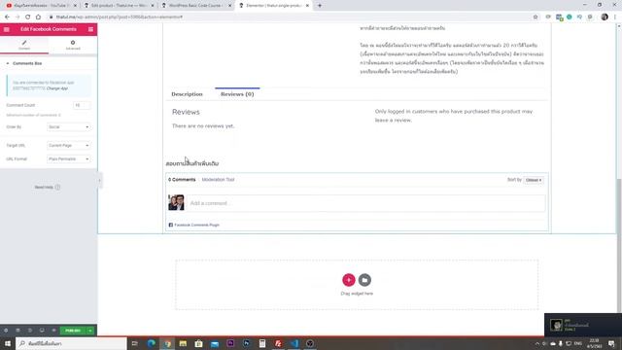Viewport: 622px width, 350px height.
Task: Open the Elementor hamburger menu
Action: point(7,29)
